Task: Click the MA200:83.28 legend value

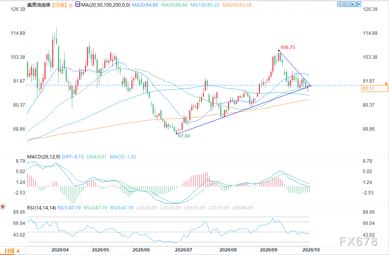Action: click(237, 5)
